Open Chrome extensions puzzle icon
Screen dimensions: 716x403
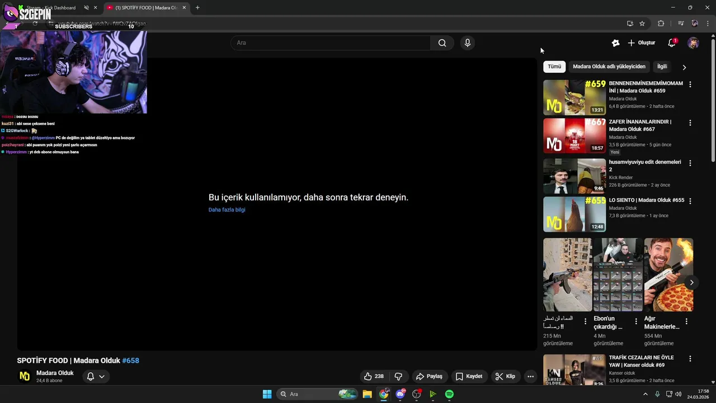point(661,24)
